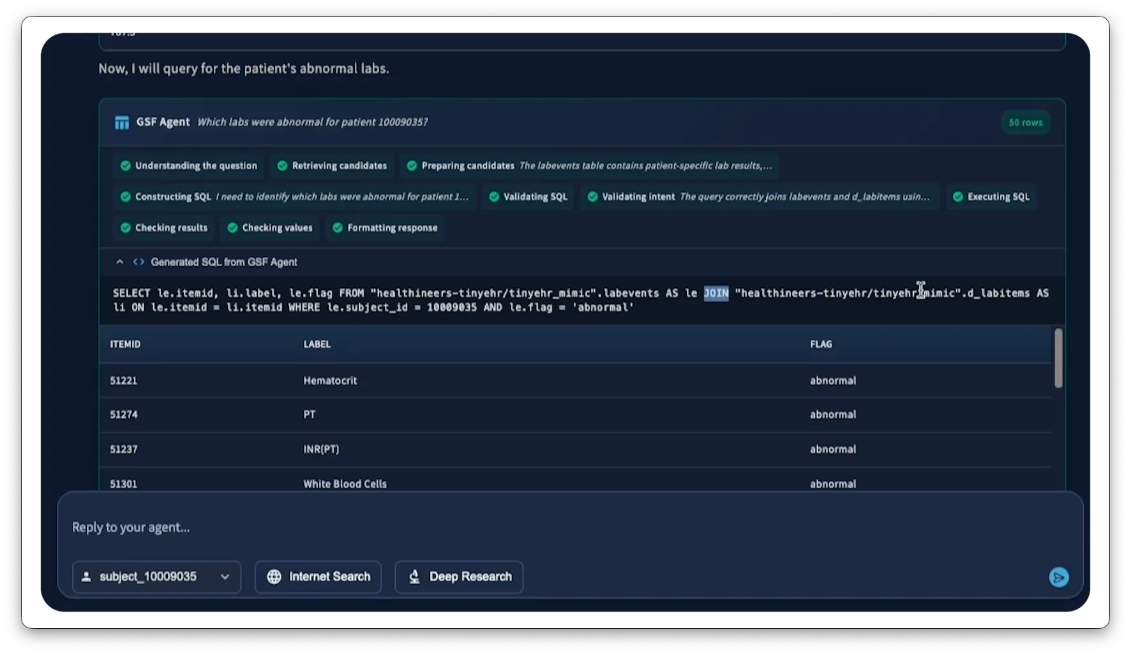1131x655 pixels.
Task: Click the LABEL column header
Action: 317,344
